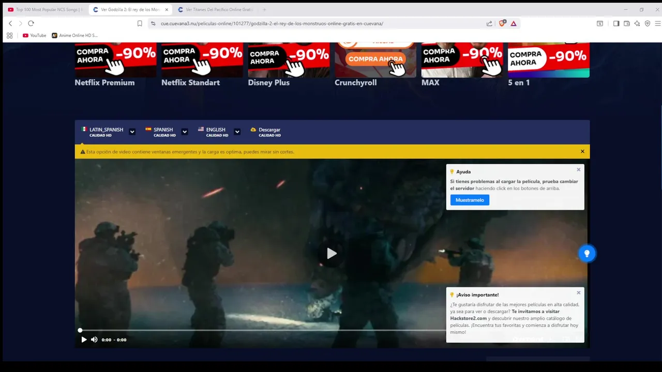Close the Ayuda help popup

[x=579, y=169]
